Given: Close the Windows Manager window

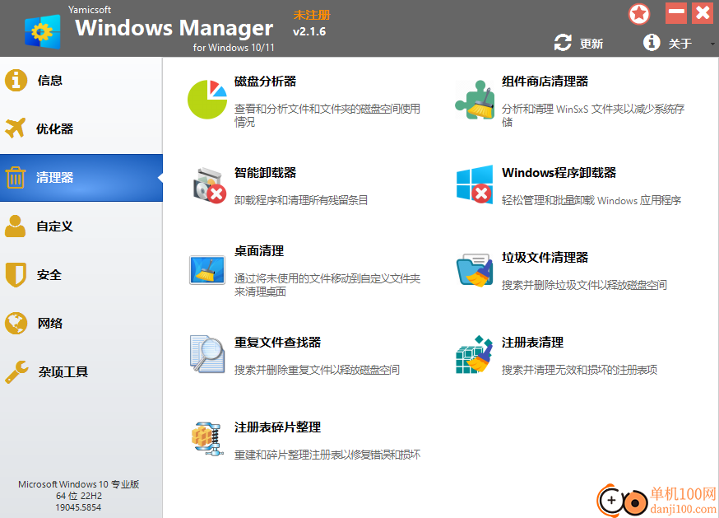Looking at the screenshot, I should (703, 13).
